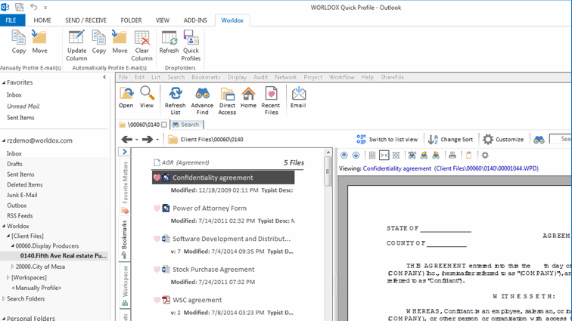Open back arrow history dropdown

[x=137, y=140]
